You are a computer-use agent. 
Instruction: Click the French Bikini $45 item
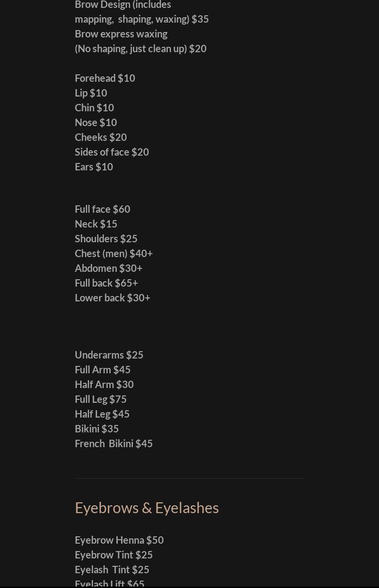point(114,444)
